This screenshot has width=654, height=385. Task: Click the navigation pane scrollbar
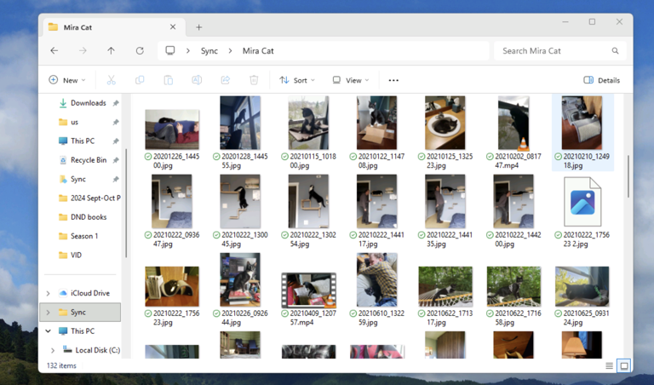(x=126, y=203)
